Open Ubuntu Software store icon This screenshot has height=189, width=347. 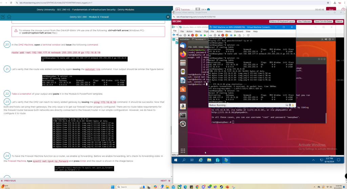183,89
